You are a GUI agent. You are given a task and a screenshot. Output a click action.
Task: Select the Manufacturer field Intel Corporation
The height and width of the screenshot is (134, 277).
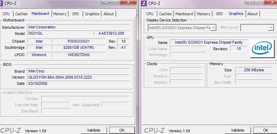tap(78, 27)
